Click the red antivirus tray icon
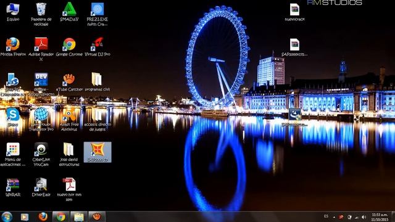The image size is (395, 222). (341, 217)
